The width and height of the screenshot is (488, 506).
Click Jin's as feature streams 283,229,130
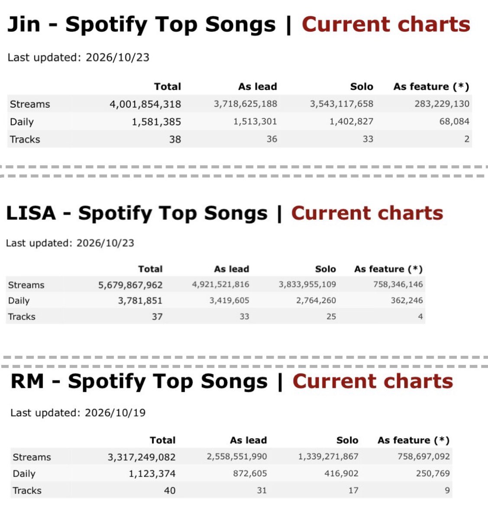[x=442, y=104]
